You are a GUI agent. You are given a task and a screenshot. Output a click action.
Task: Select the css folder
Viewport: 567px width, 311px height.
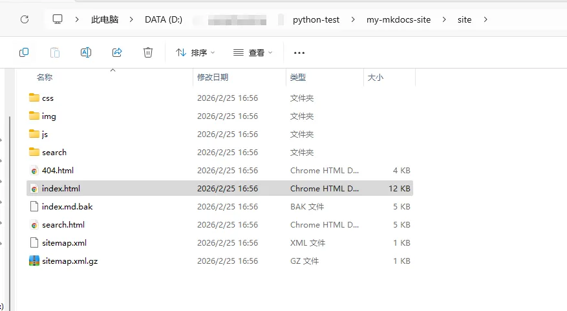pos(48,98)
